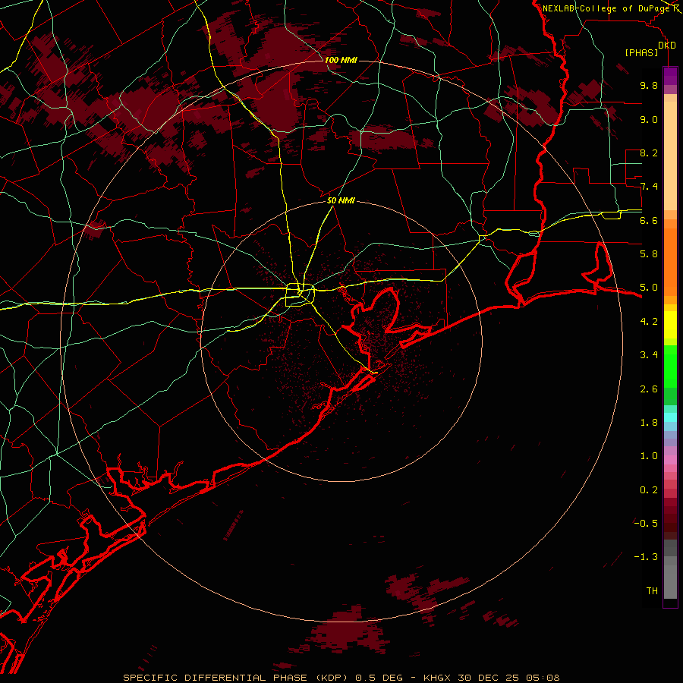Screen dimensions: 683x683
Task: Click the 8.2 legend value
Action: point(649,153)
